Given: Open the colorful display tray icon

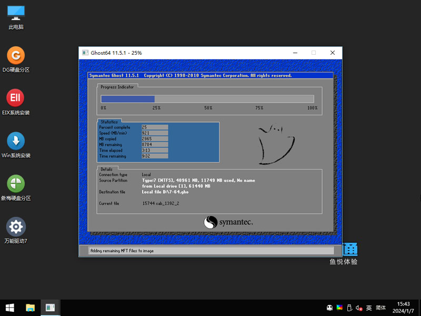Looking at the screenshot, I should point(339,308).
